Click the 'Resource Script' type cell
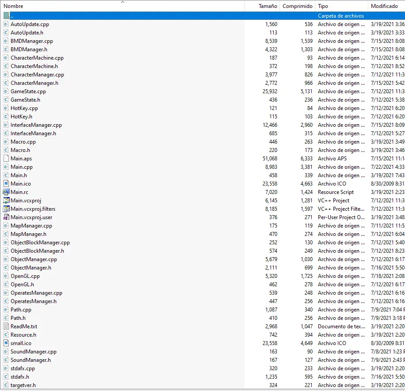This screenshot has height=391, width=405. [x=336, y=192]
